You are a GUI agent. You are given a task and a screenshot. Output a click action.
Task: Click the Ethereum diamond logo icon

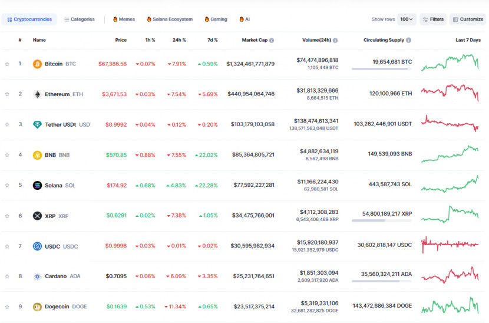click(37, 94)
